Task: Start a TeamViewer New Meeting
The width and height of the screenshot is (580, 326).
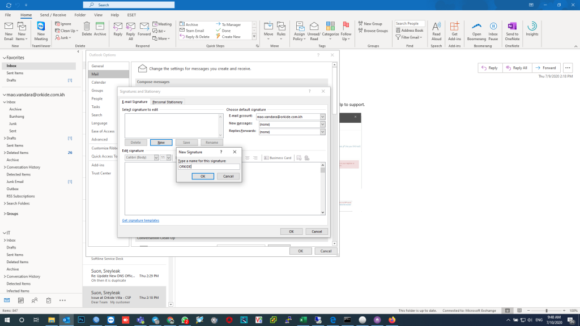Action: pyautogui.click(x=41, y=29)
